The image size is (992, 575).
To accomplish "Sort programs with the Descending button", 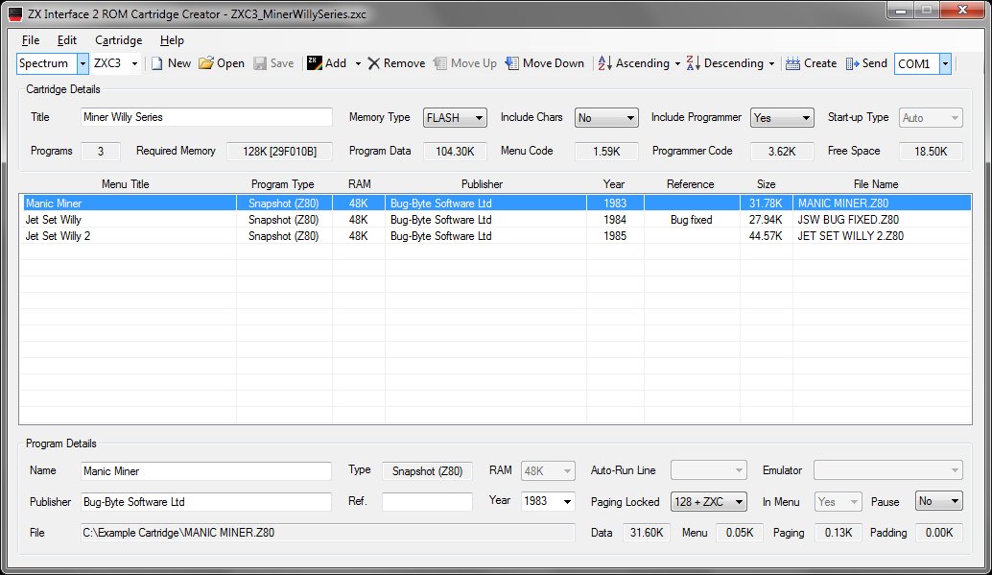I will [x=725, y=63].
